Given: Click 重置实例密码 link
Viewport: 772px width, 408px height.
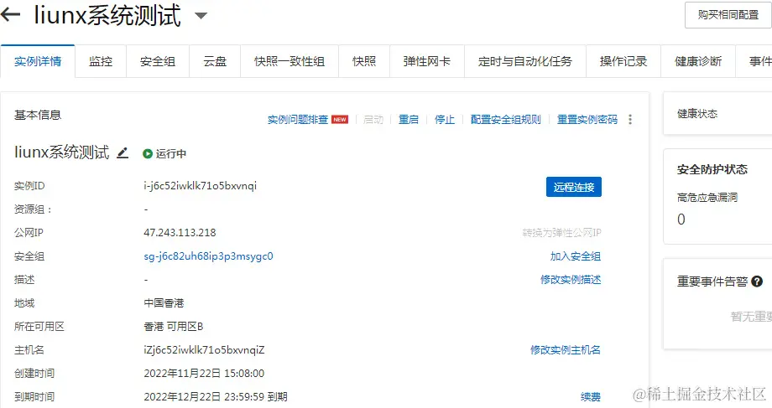Looking at the screenshot, I should (587, 120).
